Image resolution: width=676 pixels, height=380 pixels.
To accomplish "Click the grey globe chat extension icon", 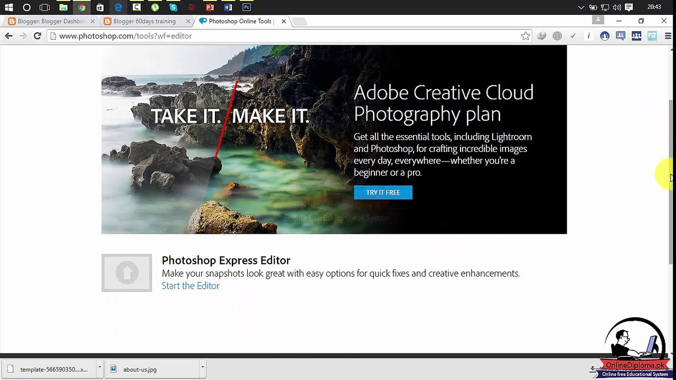I will click(541, 36).
